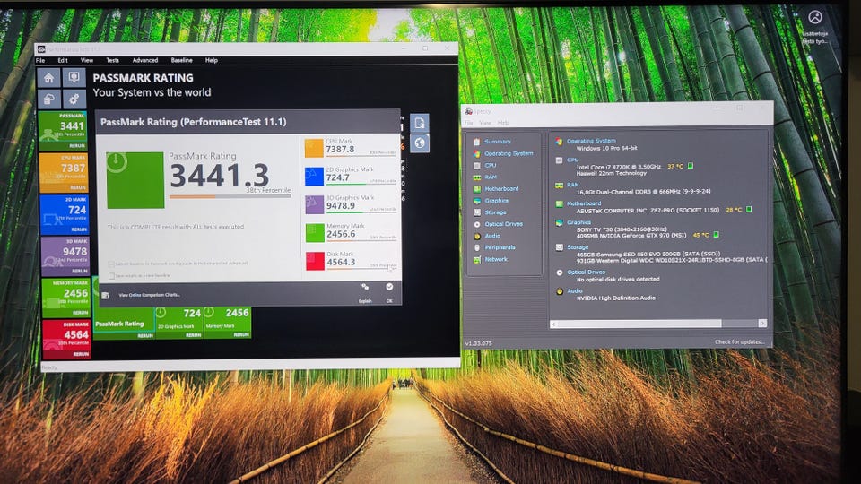Select the PassMark 3441 sidebar tile
This screenshot has width=861, height=484.
(62, 131)
